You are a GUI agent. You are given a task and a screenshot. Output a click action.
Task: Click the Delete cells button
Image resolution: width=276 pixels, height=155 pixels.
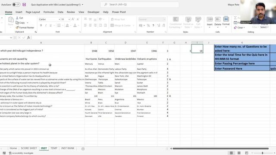(x=218, y=22)
